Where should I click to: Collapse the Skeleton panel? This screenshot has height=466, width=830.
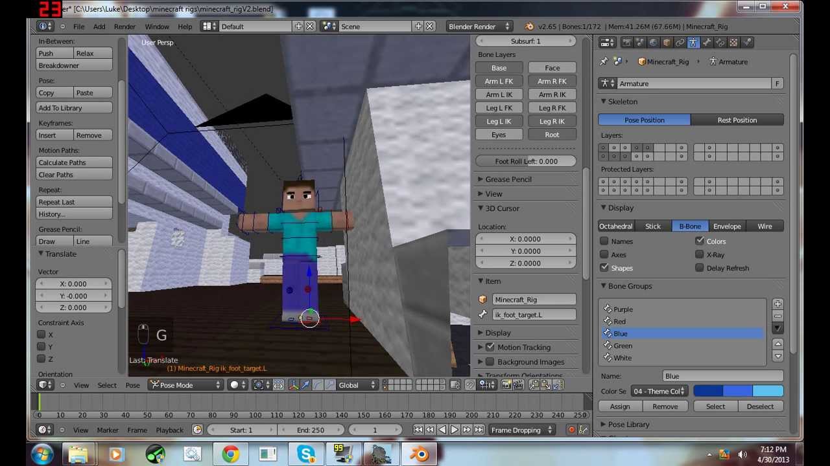[x=603, y=102]
